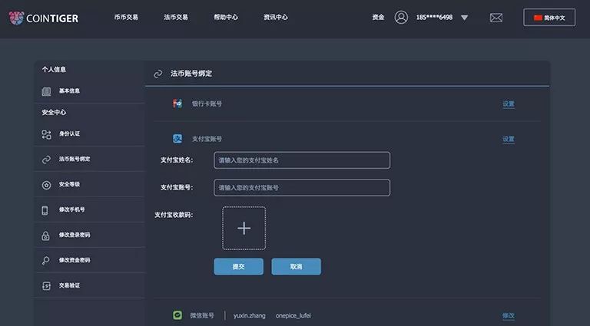This screenshot has height=326, width=590.
Task: Click the plus box to upload 支付宝收款码
Action: coord(244,228)
